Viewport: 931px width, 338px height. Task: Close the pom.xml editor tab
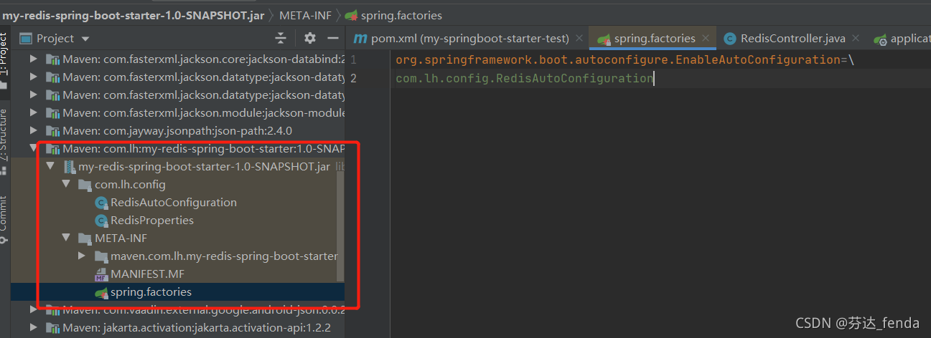579,38
